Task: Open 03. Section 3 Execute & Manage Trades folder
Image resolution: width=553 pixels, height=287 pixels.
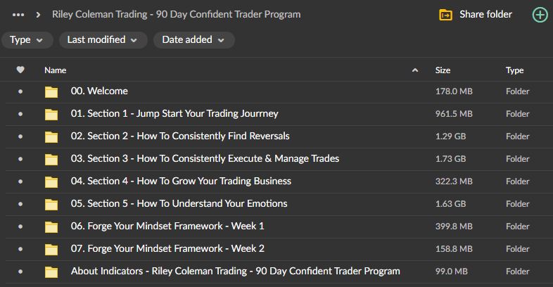Action: click(x=205, y=159)
